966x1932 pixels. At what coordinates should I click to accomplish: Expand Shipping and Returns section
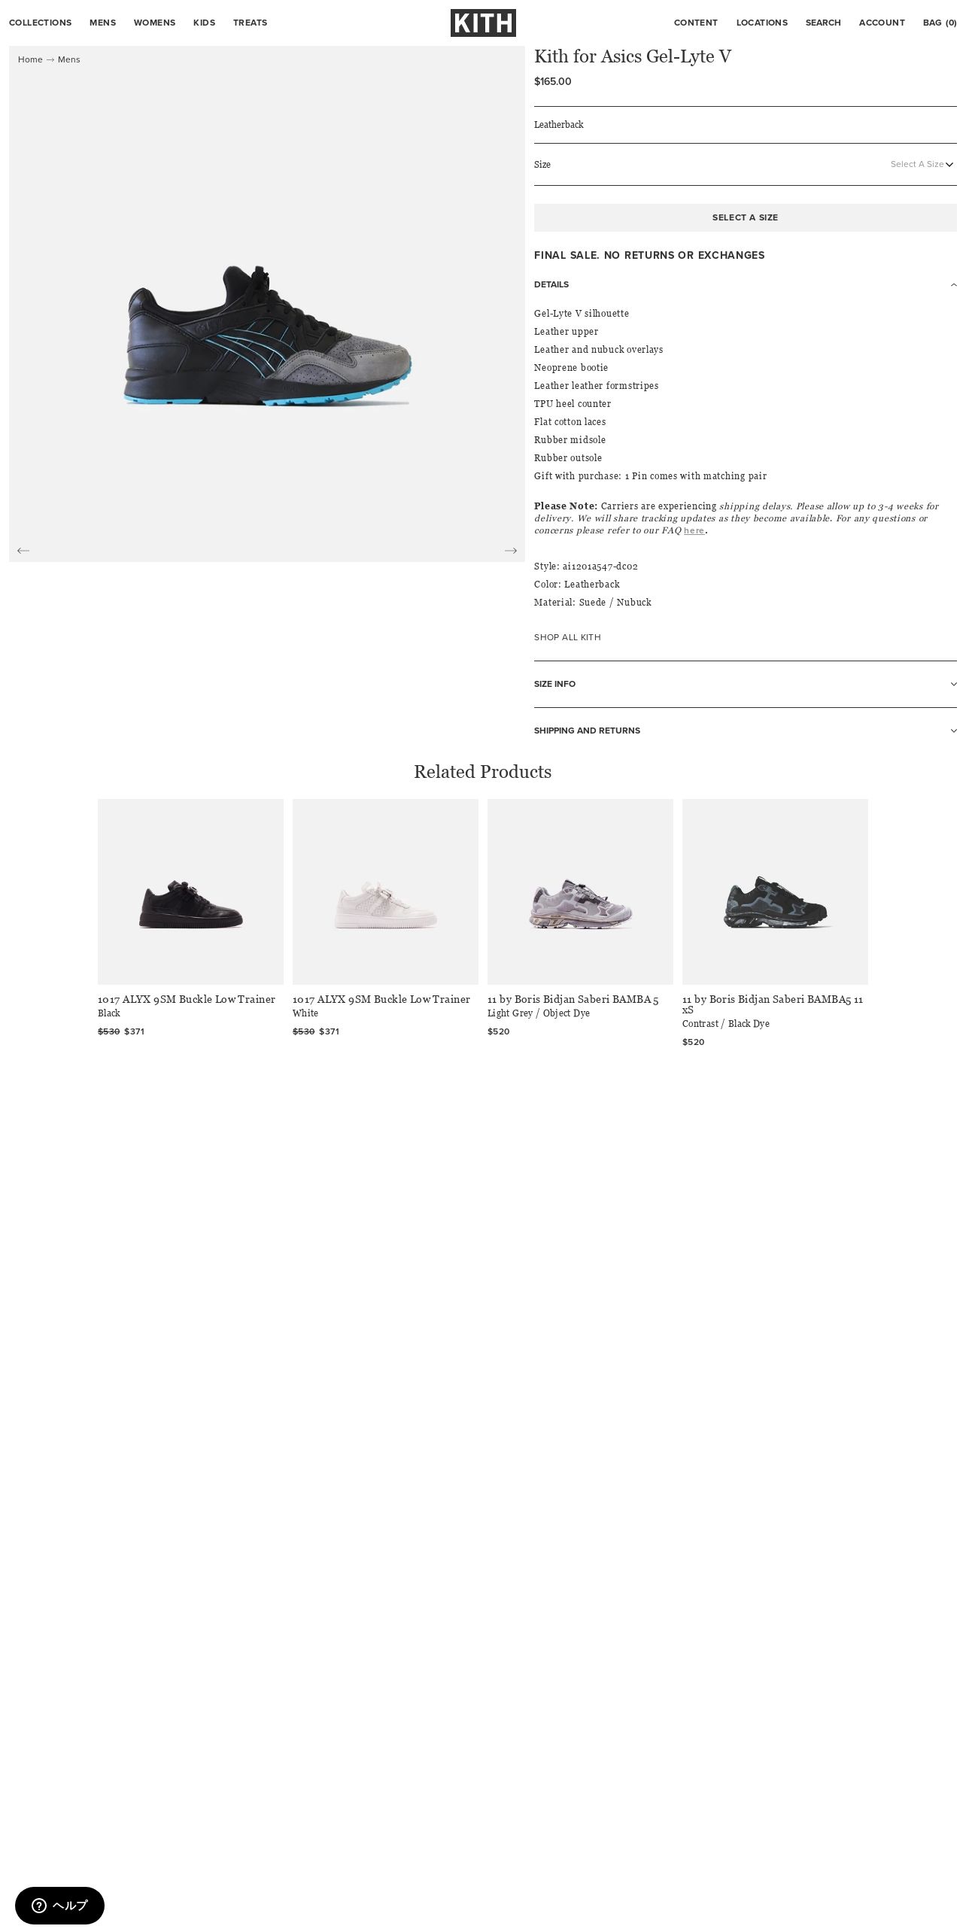point(745,731)
